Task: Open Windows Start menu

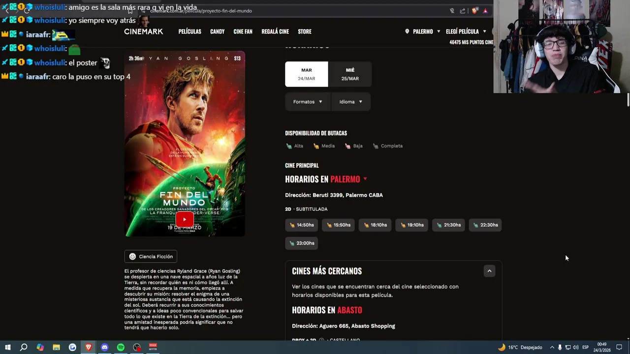Action: pyautogui.click(x=8, y=347)
